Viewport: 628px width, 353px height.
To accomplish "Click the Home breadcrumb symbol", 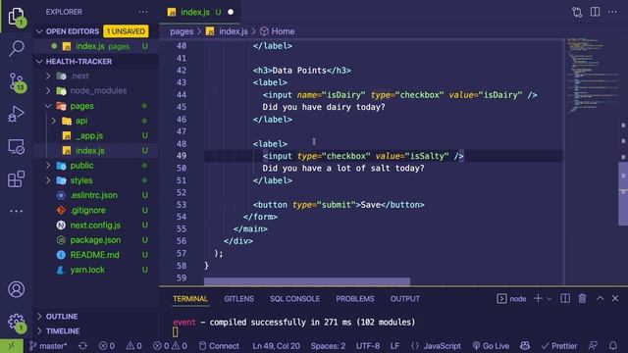I will pos(277,31).
